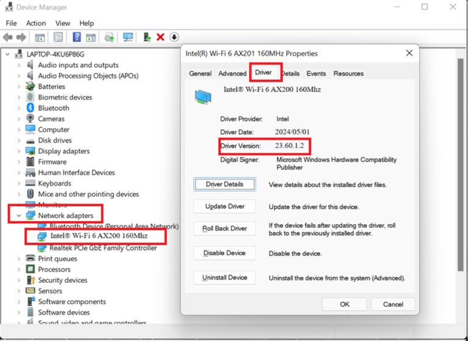
Task: Click the Firmware category icon
Action: click(x=30, y=162)
